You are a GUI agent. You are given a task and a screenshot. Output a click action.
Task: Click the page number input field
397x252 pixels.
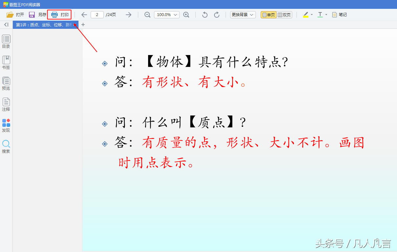coord(97,14)
